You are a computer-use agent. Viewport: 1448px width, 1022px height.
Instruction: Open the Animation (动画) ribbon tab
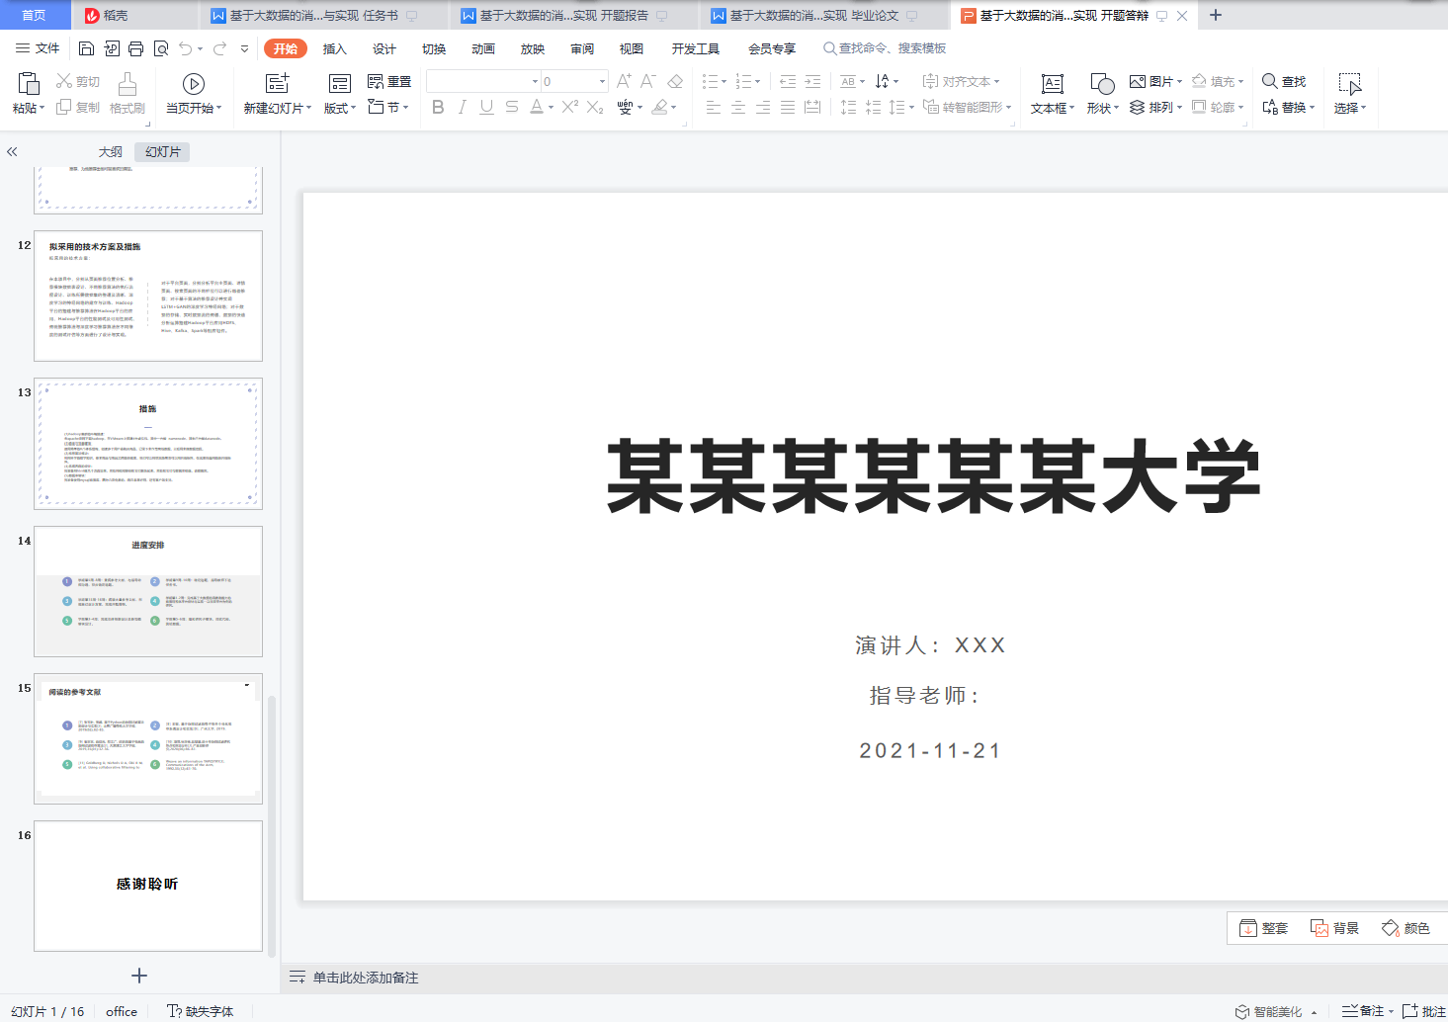pyautogui.click(x=483, y=48)
